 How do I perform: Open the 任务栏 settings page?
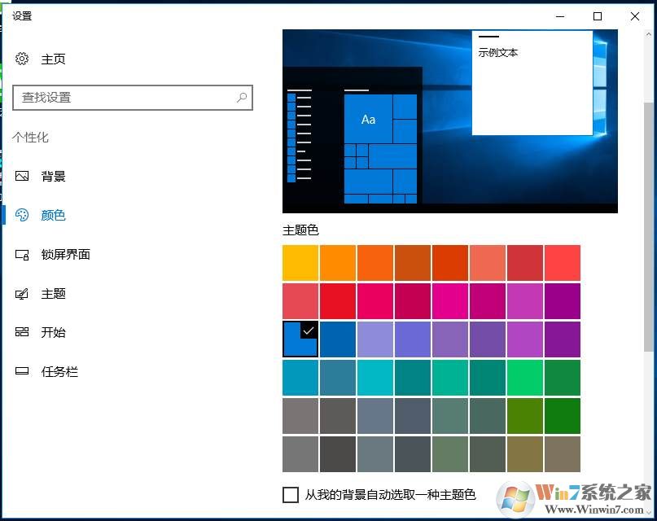click(x=59, y=372)
